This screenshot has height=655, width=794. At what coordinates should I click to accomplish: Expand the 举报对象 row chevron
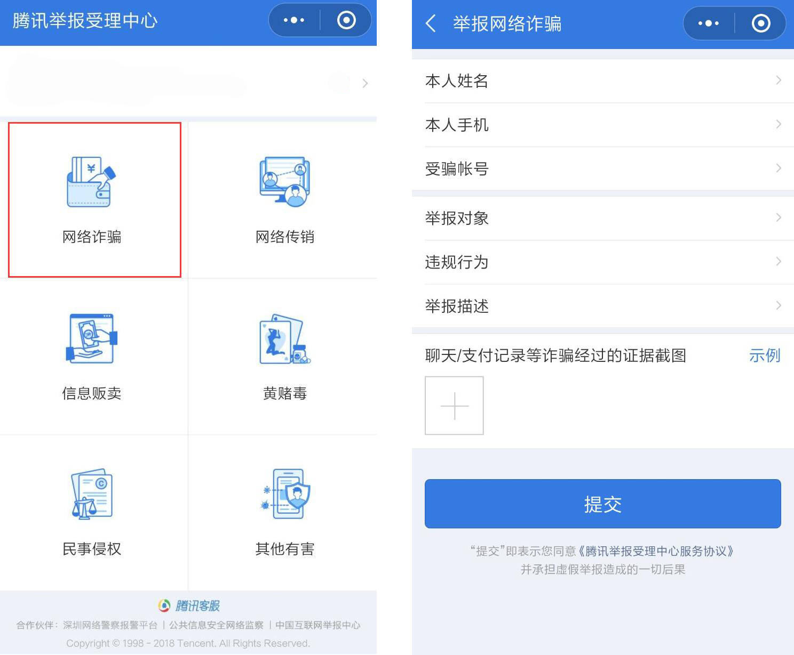click(x=779, y=217)
